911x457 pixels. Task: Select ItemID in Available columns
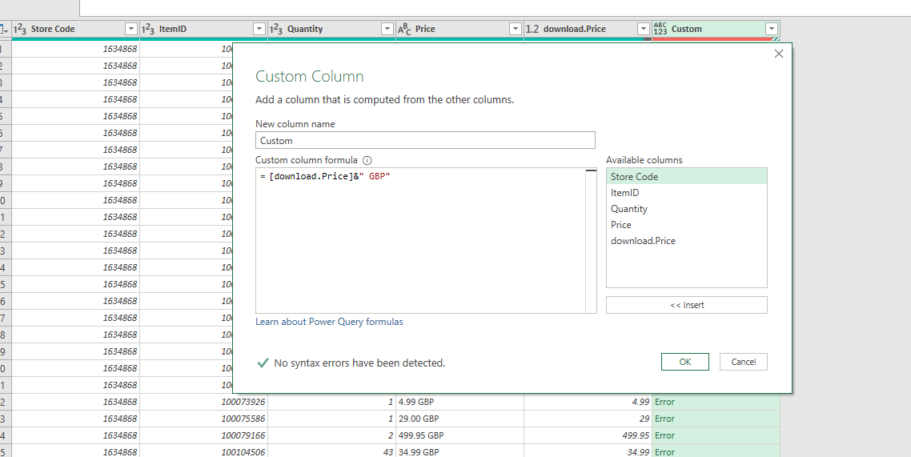687,193
